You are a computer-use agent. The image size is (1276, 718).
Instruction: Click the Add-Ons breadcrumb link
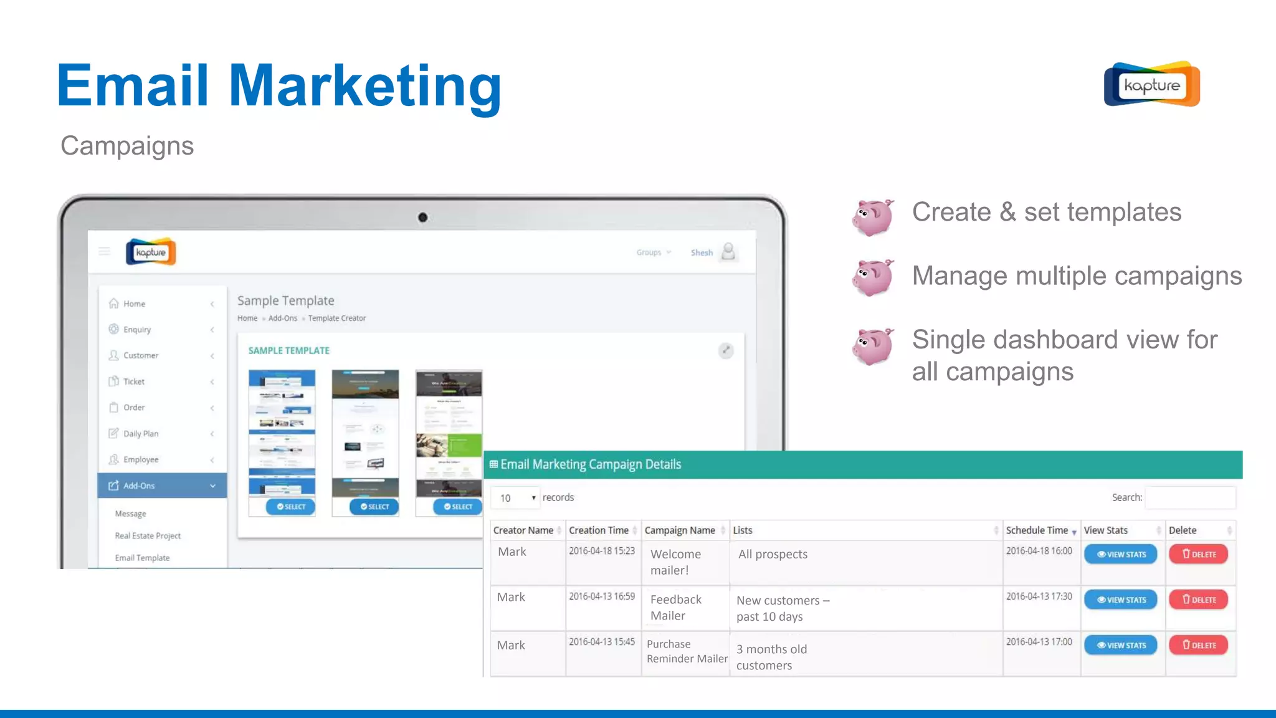283,318
